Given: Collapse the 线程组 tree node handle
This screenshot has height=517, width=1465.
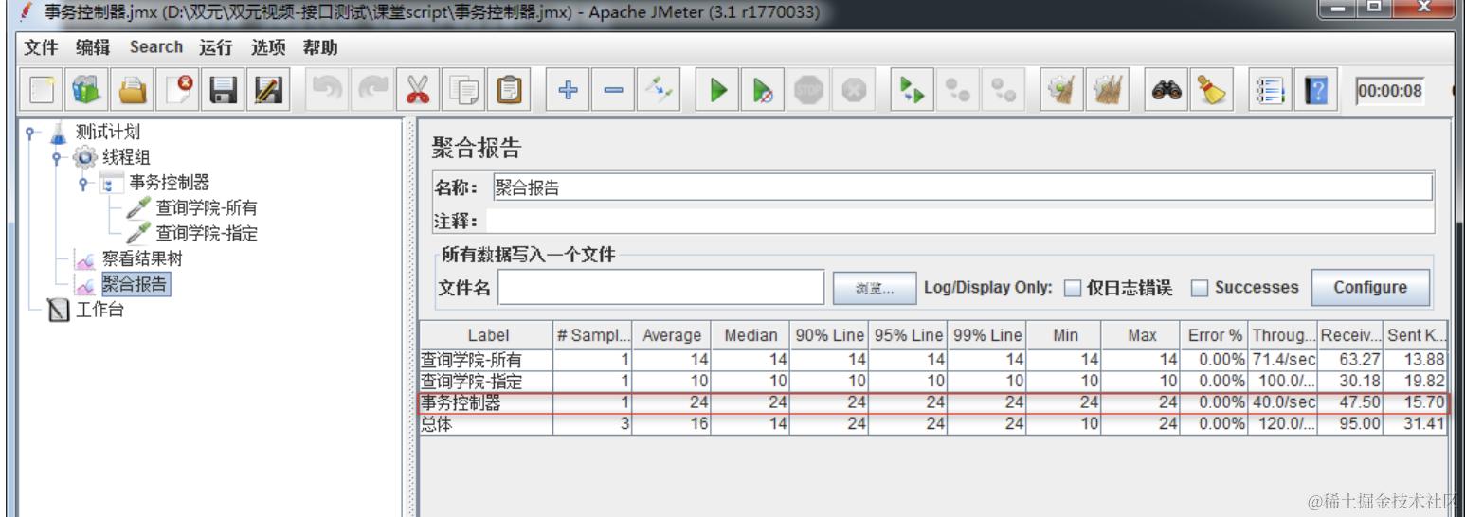Looking at the screenshot, I should [x=57, y=158].
